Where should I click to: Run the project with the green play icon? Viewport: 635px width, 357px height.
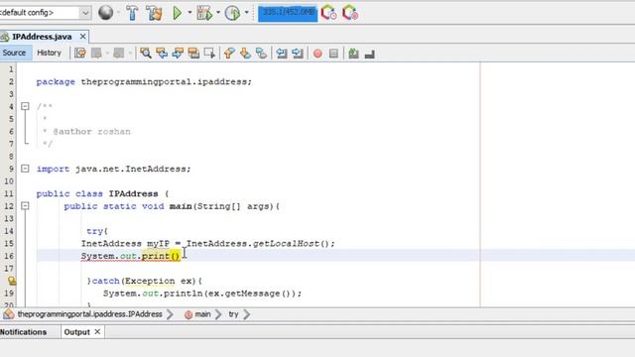click(x=177, y=13)
